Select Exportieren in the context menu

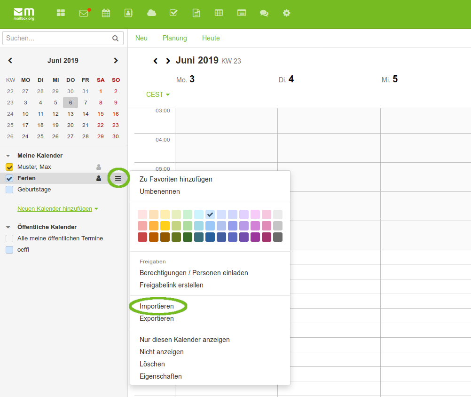[x=157, y=318]
